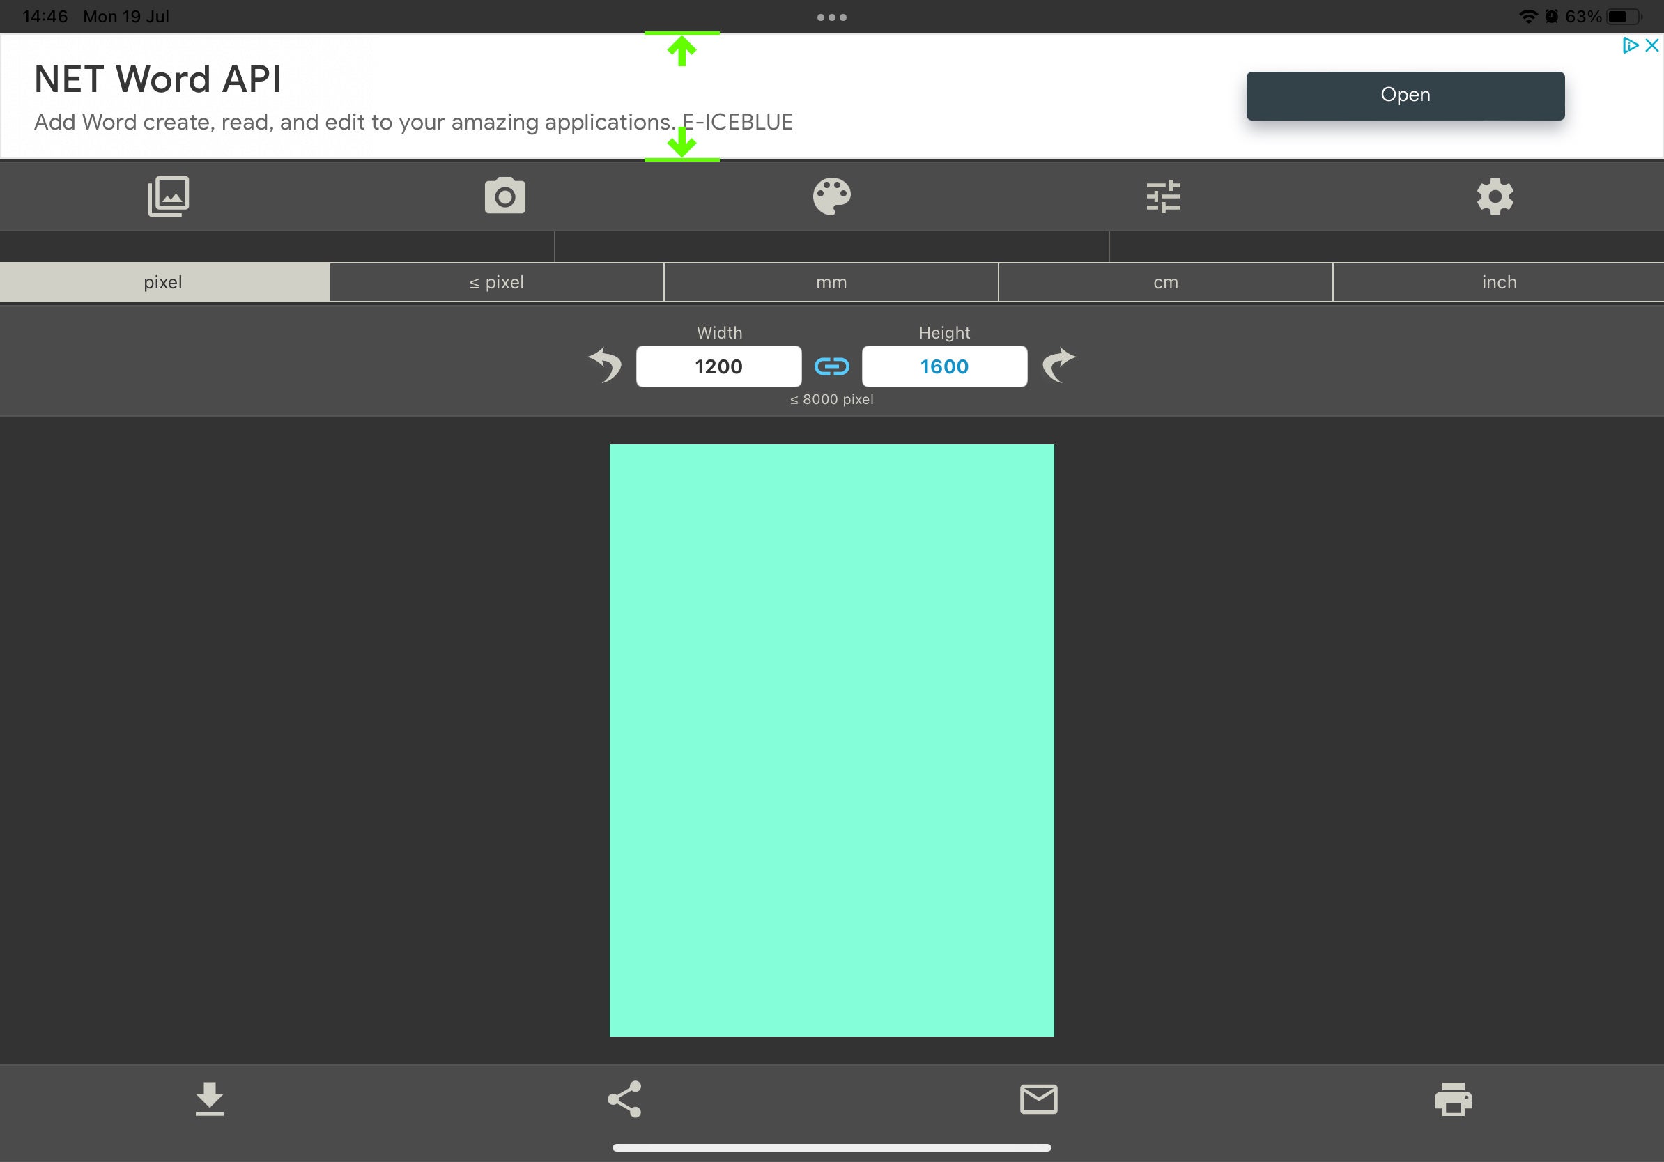This screenshot has width=1664, height=1162.
Task: Print the image with printer icon
Action: tap(1453, 1099)
